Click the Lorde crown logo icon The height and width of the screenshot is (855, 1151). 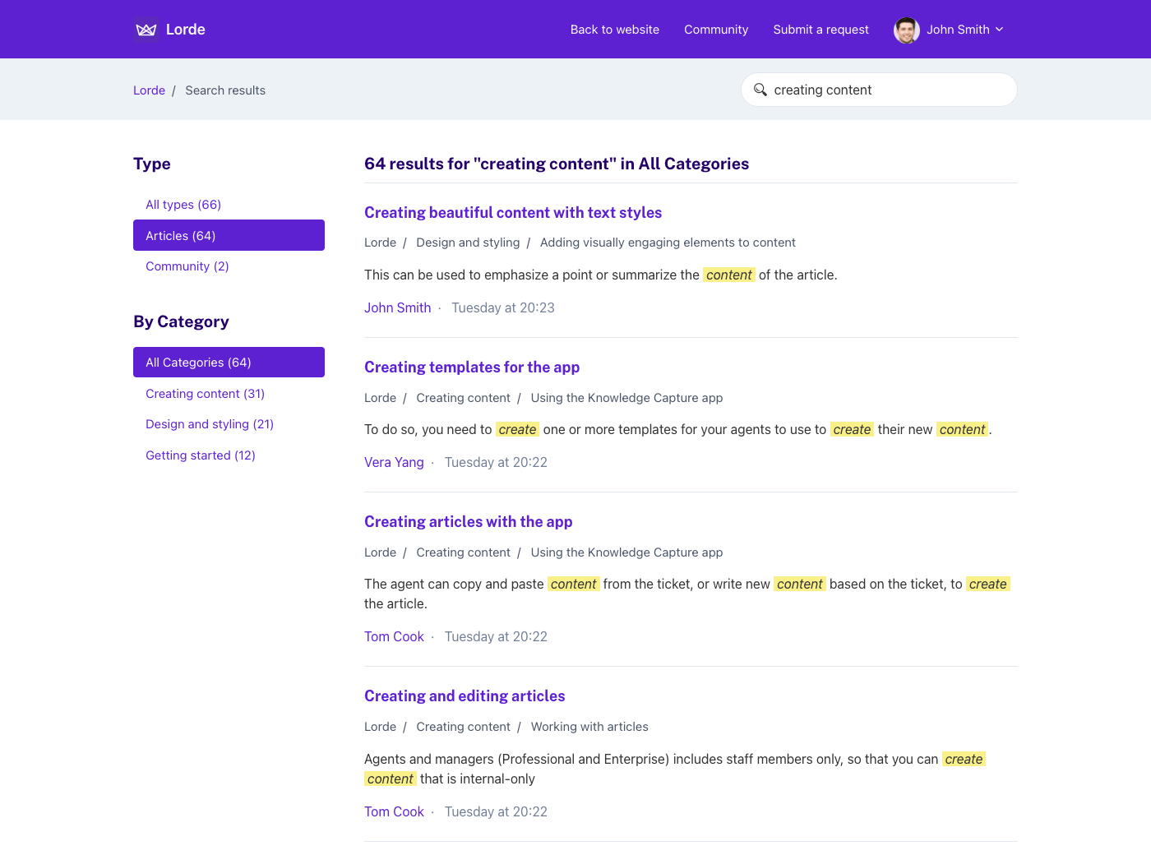[146, 30]
